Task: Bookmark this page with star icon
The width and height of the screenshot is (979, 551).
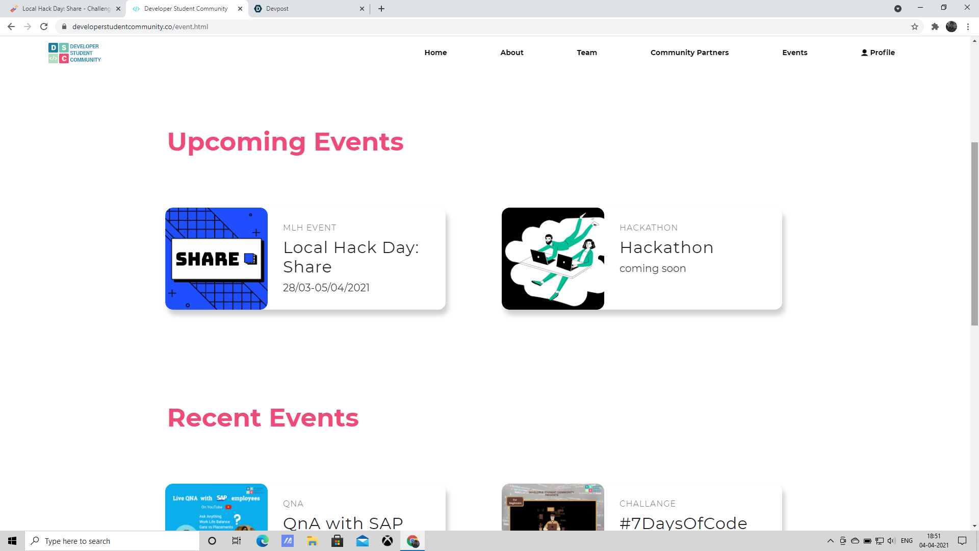Action: click(915, 27)
